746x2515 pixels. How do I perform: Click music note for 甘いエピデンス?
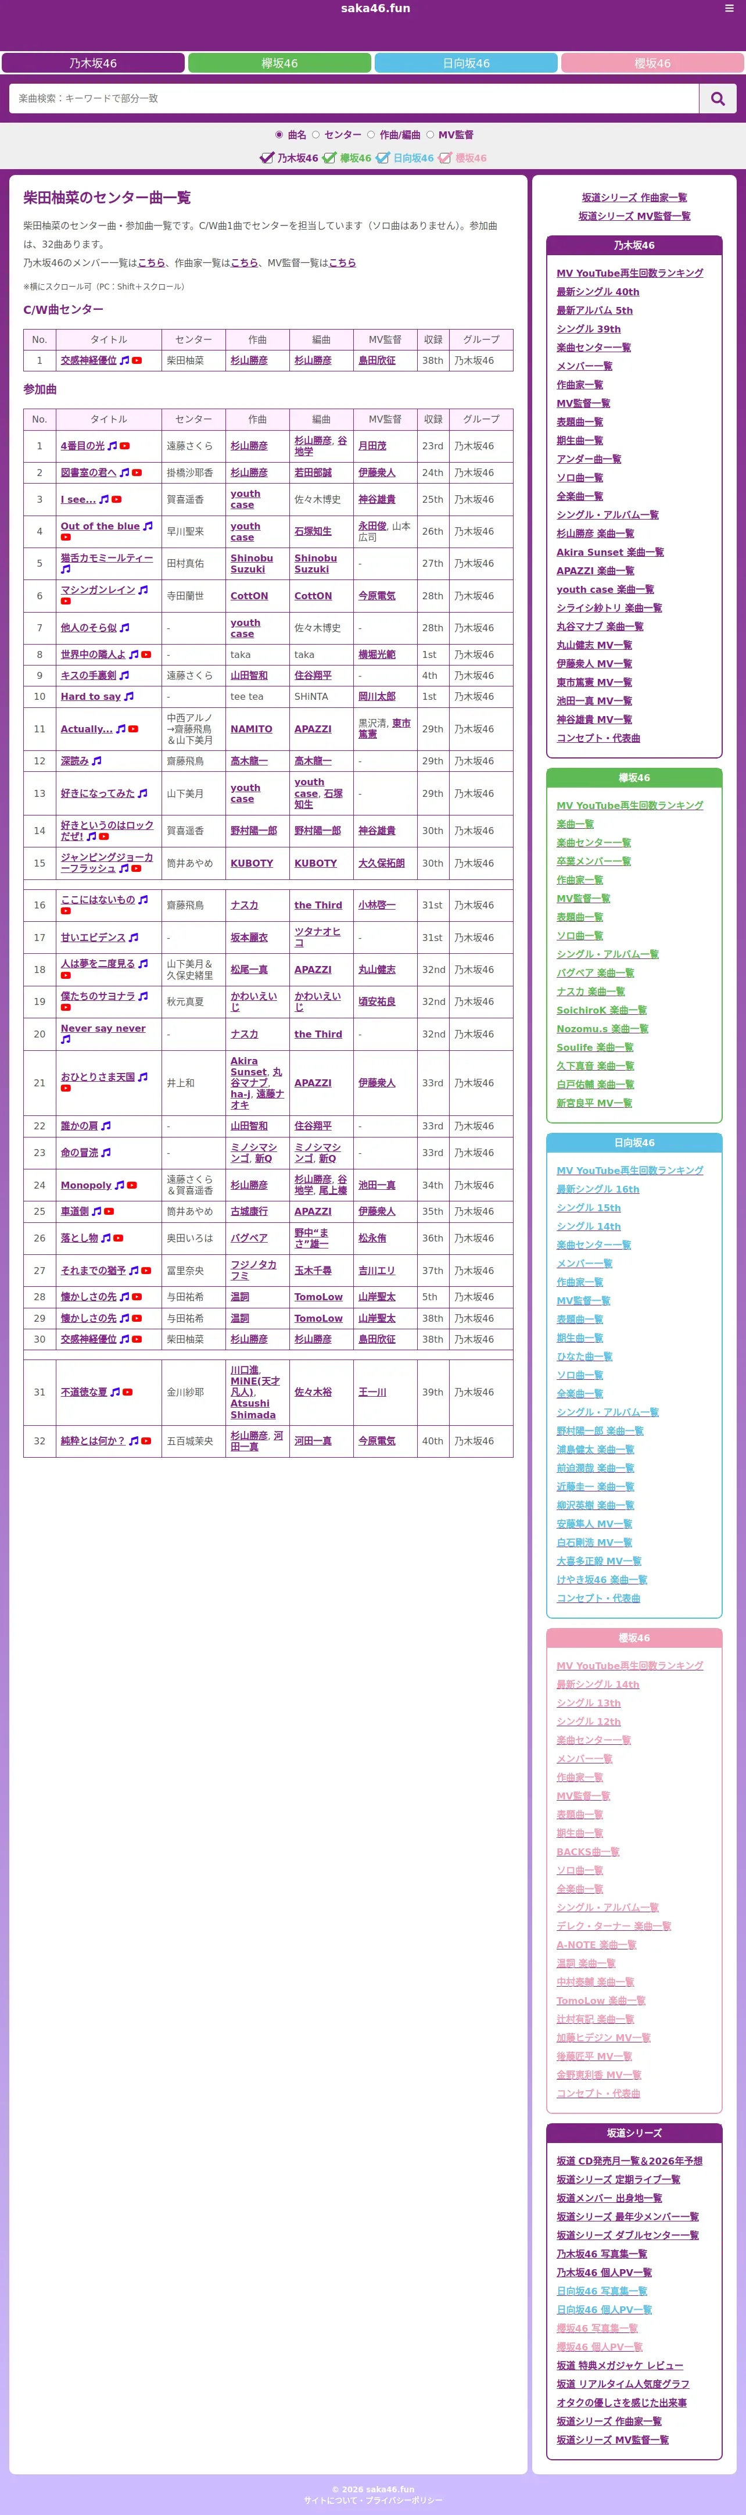[x=134, y=938]
